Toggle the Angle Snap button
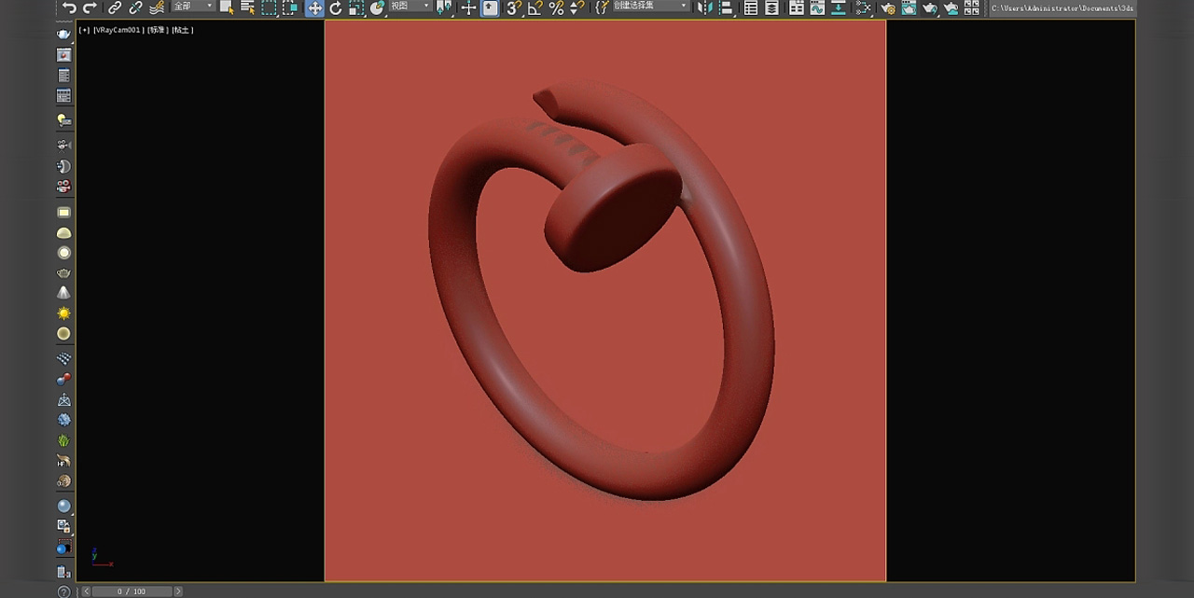This screenshot has height=598, width=1194. pos(535,7)
